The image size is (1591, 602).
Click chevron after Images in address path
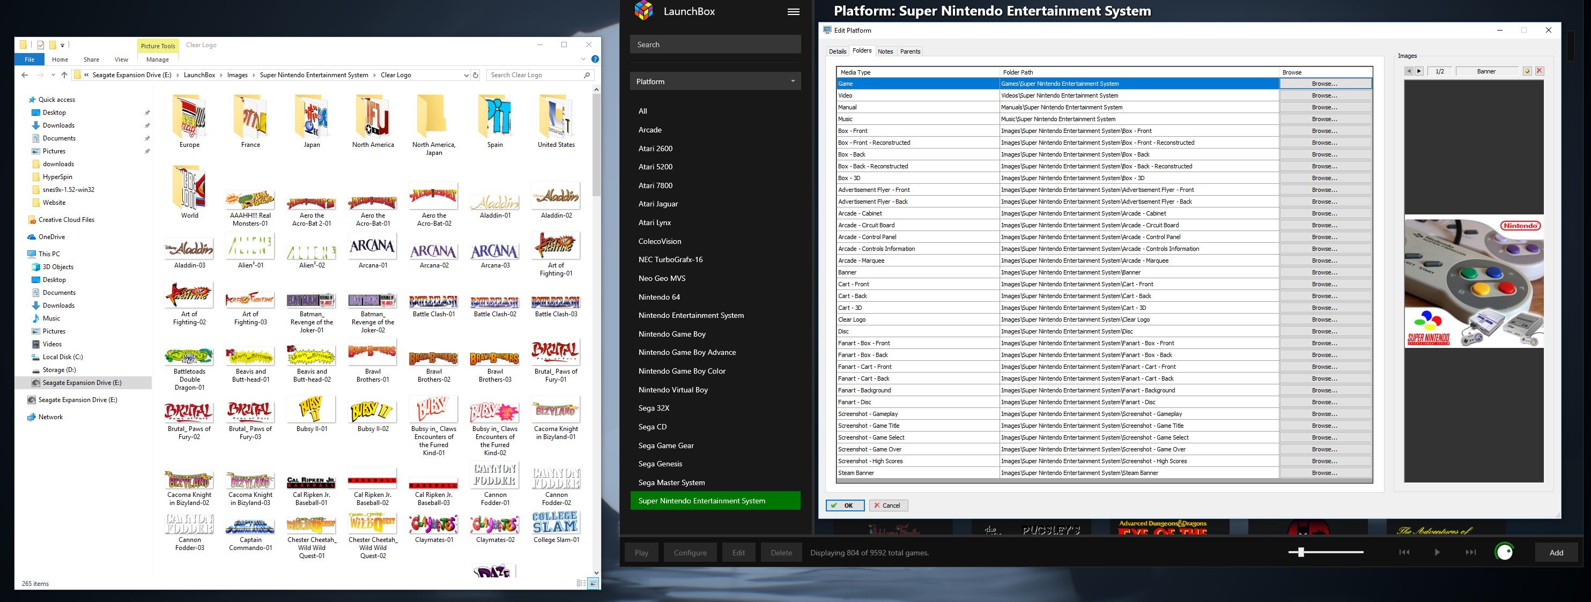[x=253, y=75]
